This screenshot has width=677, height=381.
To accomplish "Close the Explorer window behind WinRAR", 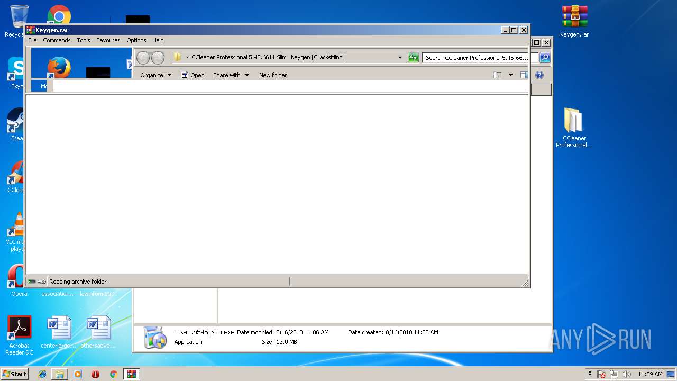I will 546,42.
